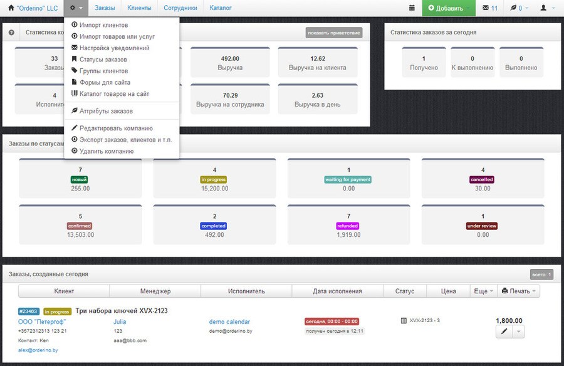
Task: Expand the arrow beside order edit button
Action: click(518, 332)
